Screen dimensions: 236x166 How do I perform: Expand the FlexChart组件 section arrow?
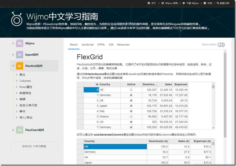point(13,130)
